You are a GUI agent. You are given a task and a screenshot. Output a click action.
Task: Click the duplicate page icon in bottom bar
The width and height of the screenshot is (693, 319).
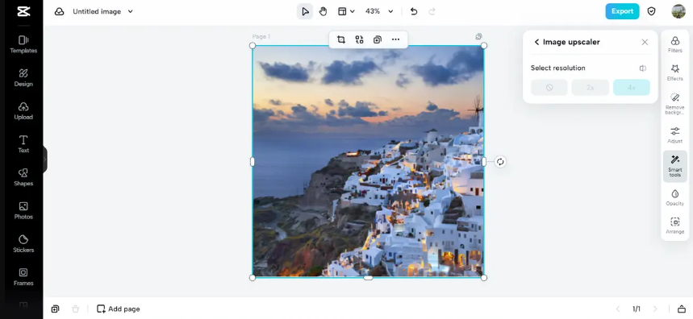click(x=55, y=309)
